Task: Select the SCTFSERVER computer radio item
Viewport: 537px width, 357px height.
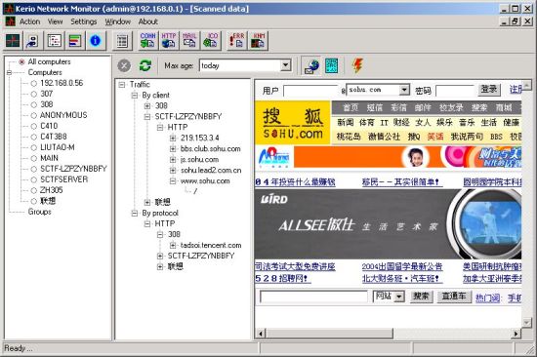Action: (60, 179)
